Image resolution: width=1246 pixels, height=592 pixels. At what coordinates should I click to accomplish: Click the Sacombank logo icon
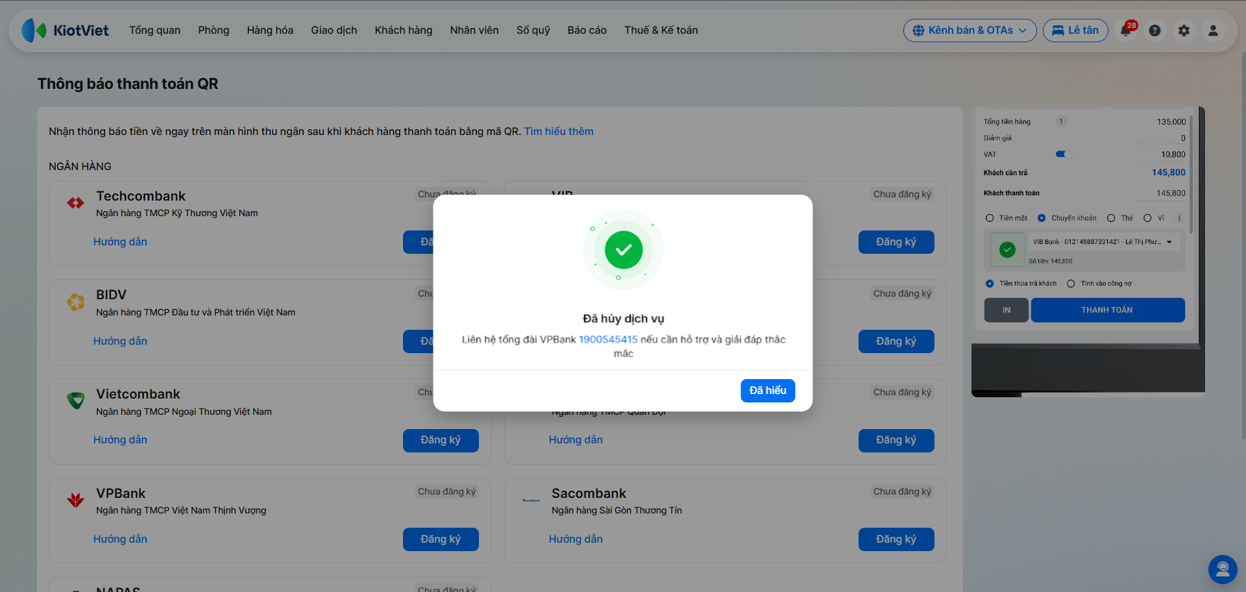pos(531,500)
